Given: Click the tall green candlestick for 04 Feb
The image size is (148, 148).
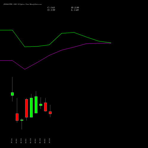Looking at the screenshot, I should coord(31,107).
